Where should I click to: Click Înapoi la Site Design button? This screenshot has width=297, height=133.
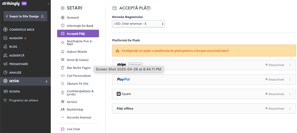click(x=25, y=16)
